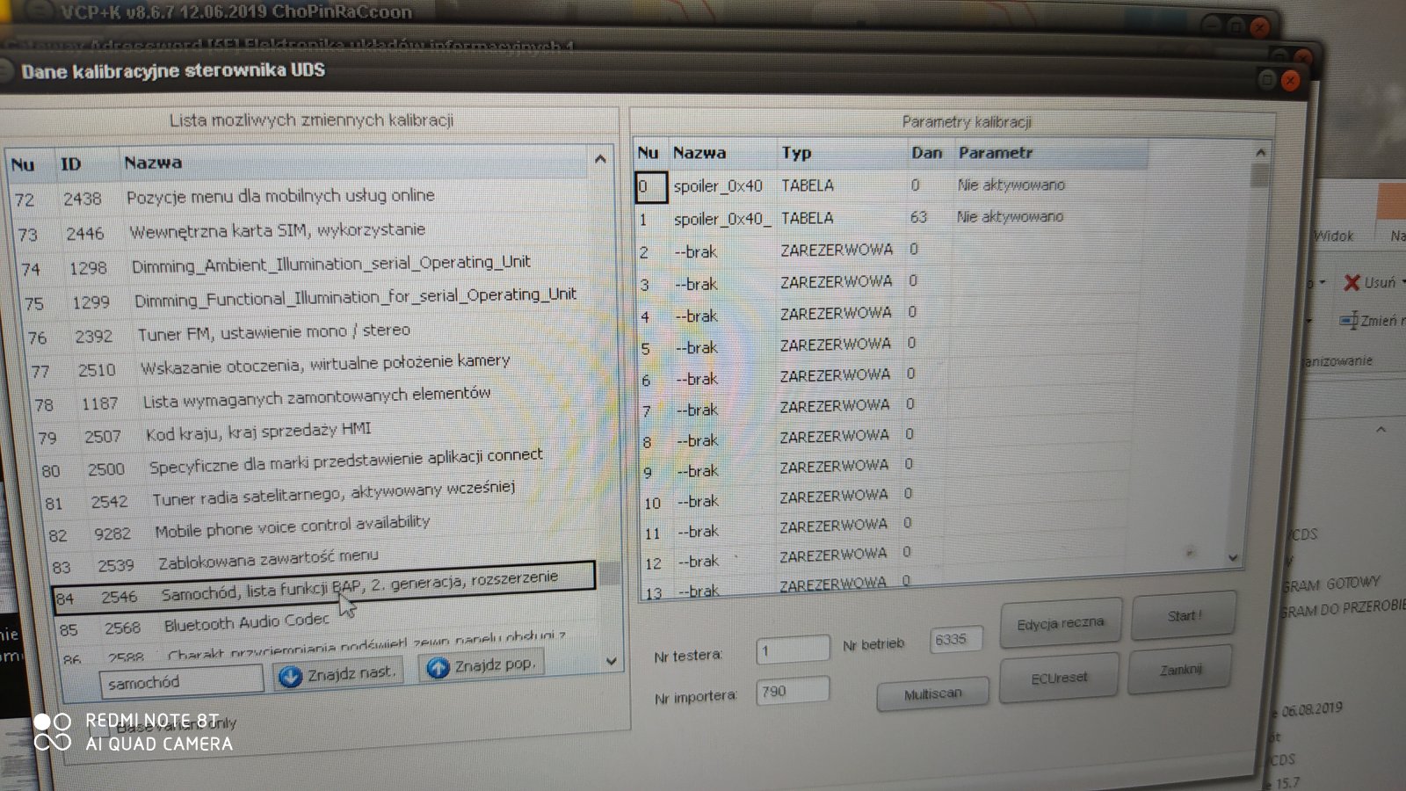Click the Dan column header

pos(926,153)
